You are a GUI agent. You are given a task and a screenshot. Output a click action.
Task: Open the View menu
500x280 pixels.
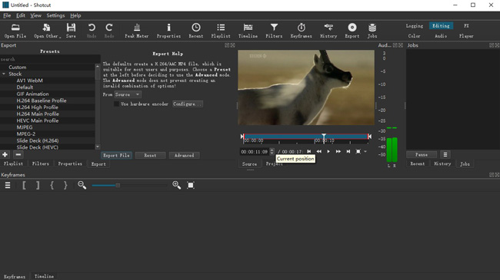click(35, 15)
